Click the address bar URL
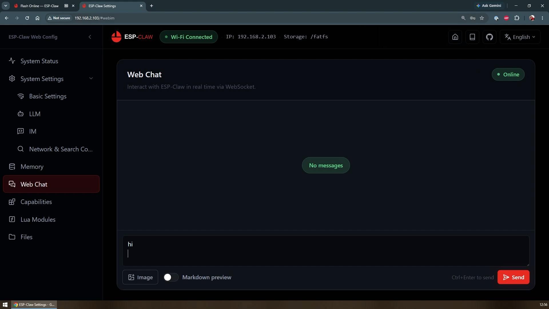549x309 pixels. (x=95, y=18)
